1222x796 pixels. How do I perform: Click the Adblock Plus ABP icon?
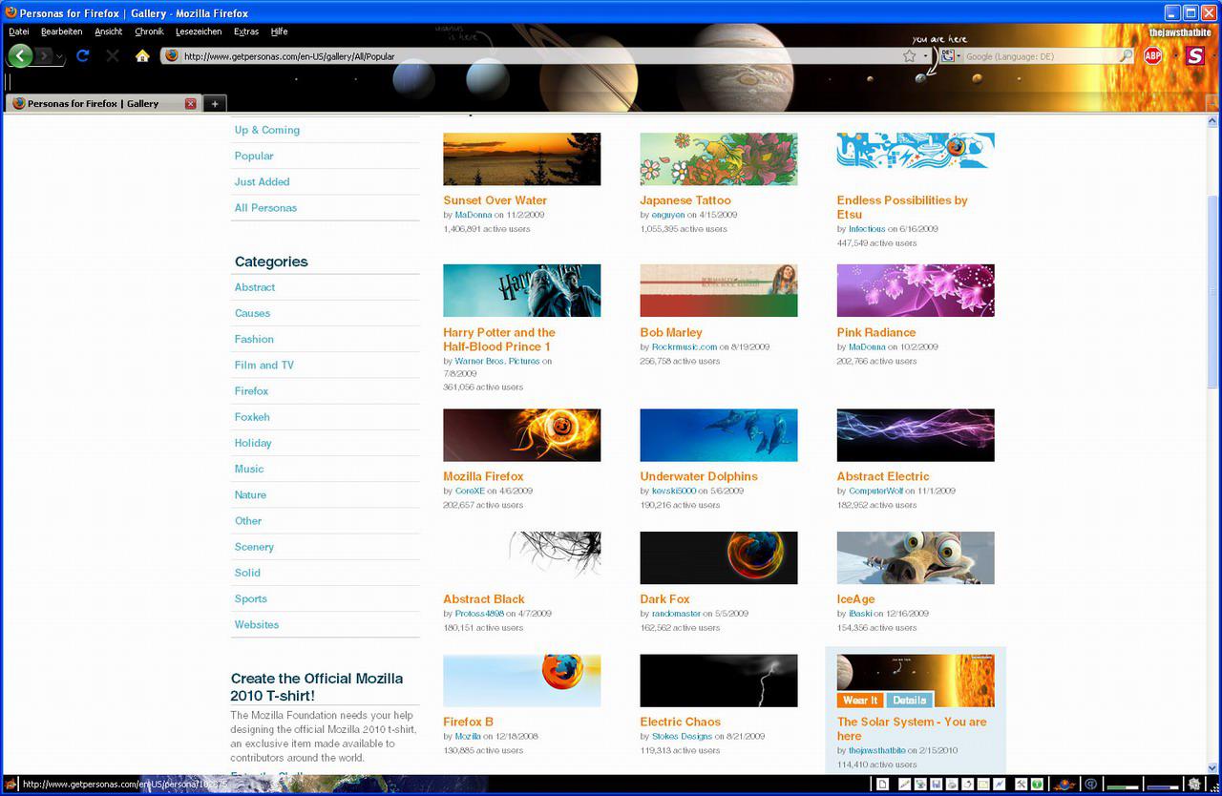click(x=1153, y=55)
